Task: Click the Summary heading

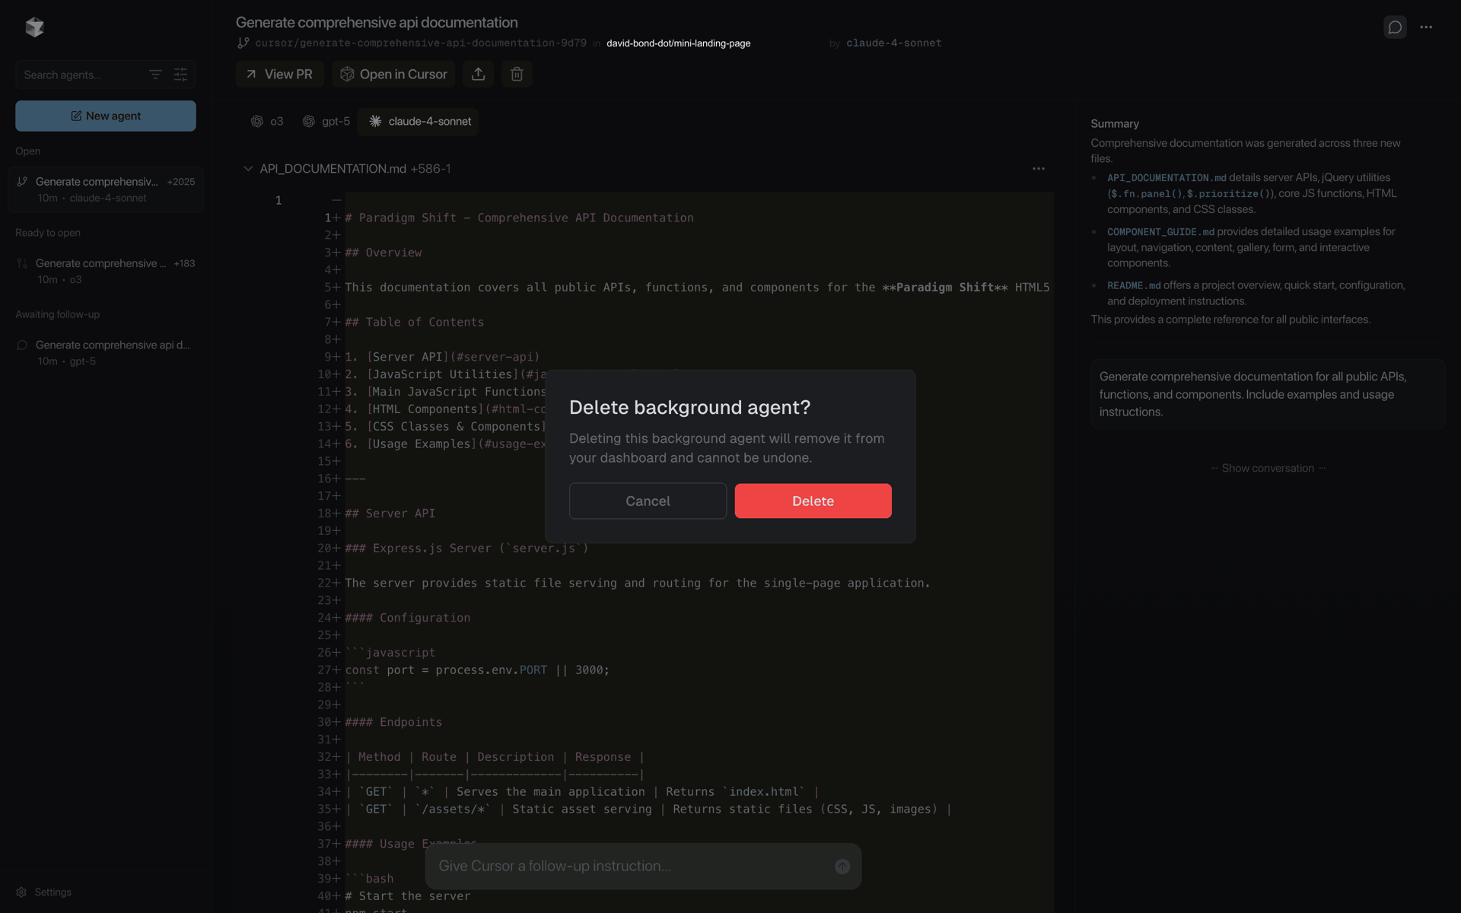Action: point(1115,123)
